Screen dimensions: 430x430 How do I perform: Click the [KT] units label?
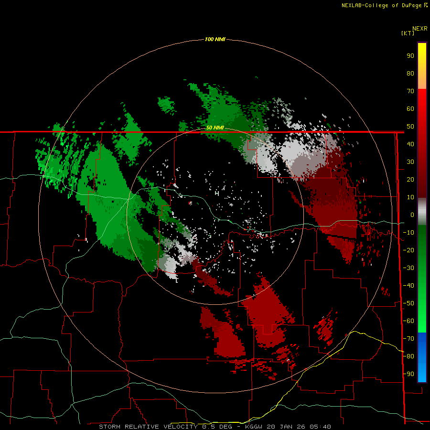(x=408, y=33)
